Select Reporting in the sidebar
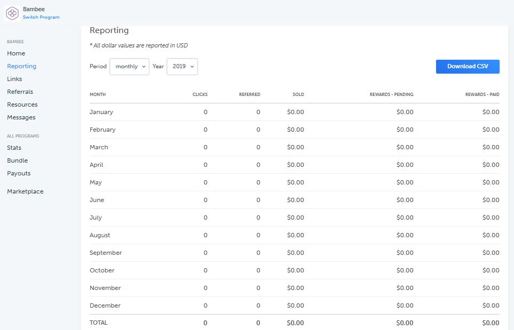Screen dimensions: 514x330 [21, 66]
